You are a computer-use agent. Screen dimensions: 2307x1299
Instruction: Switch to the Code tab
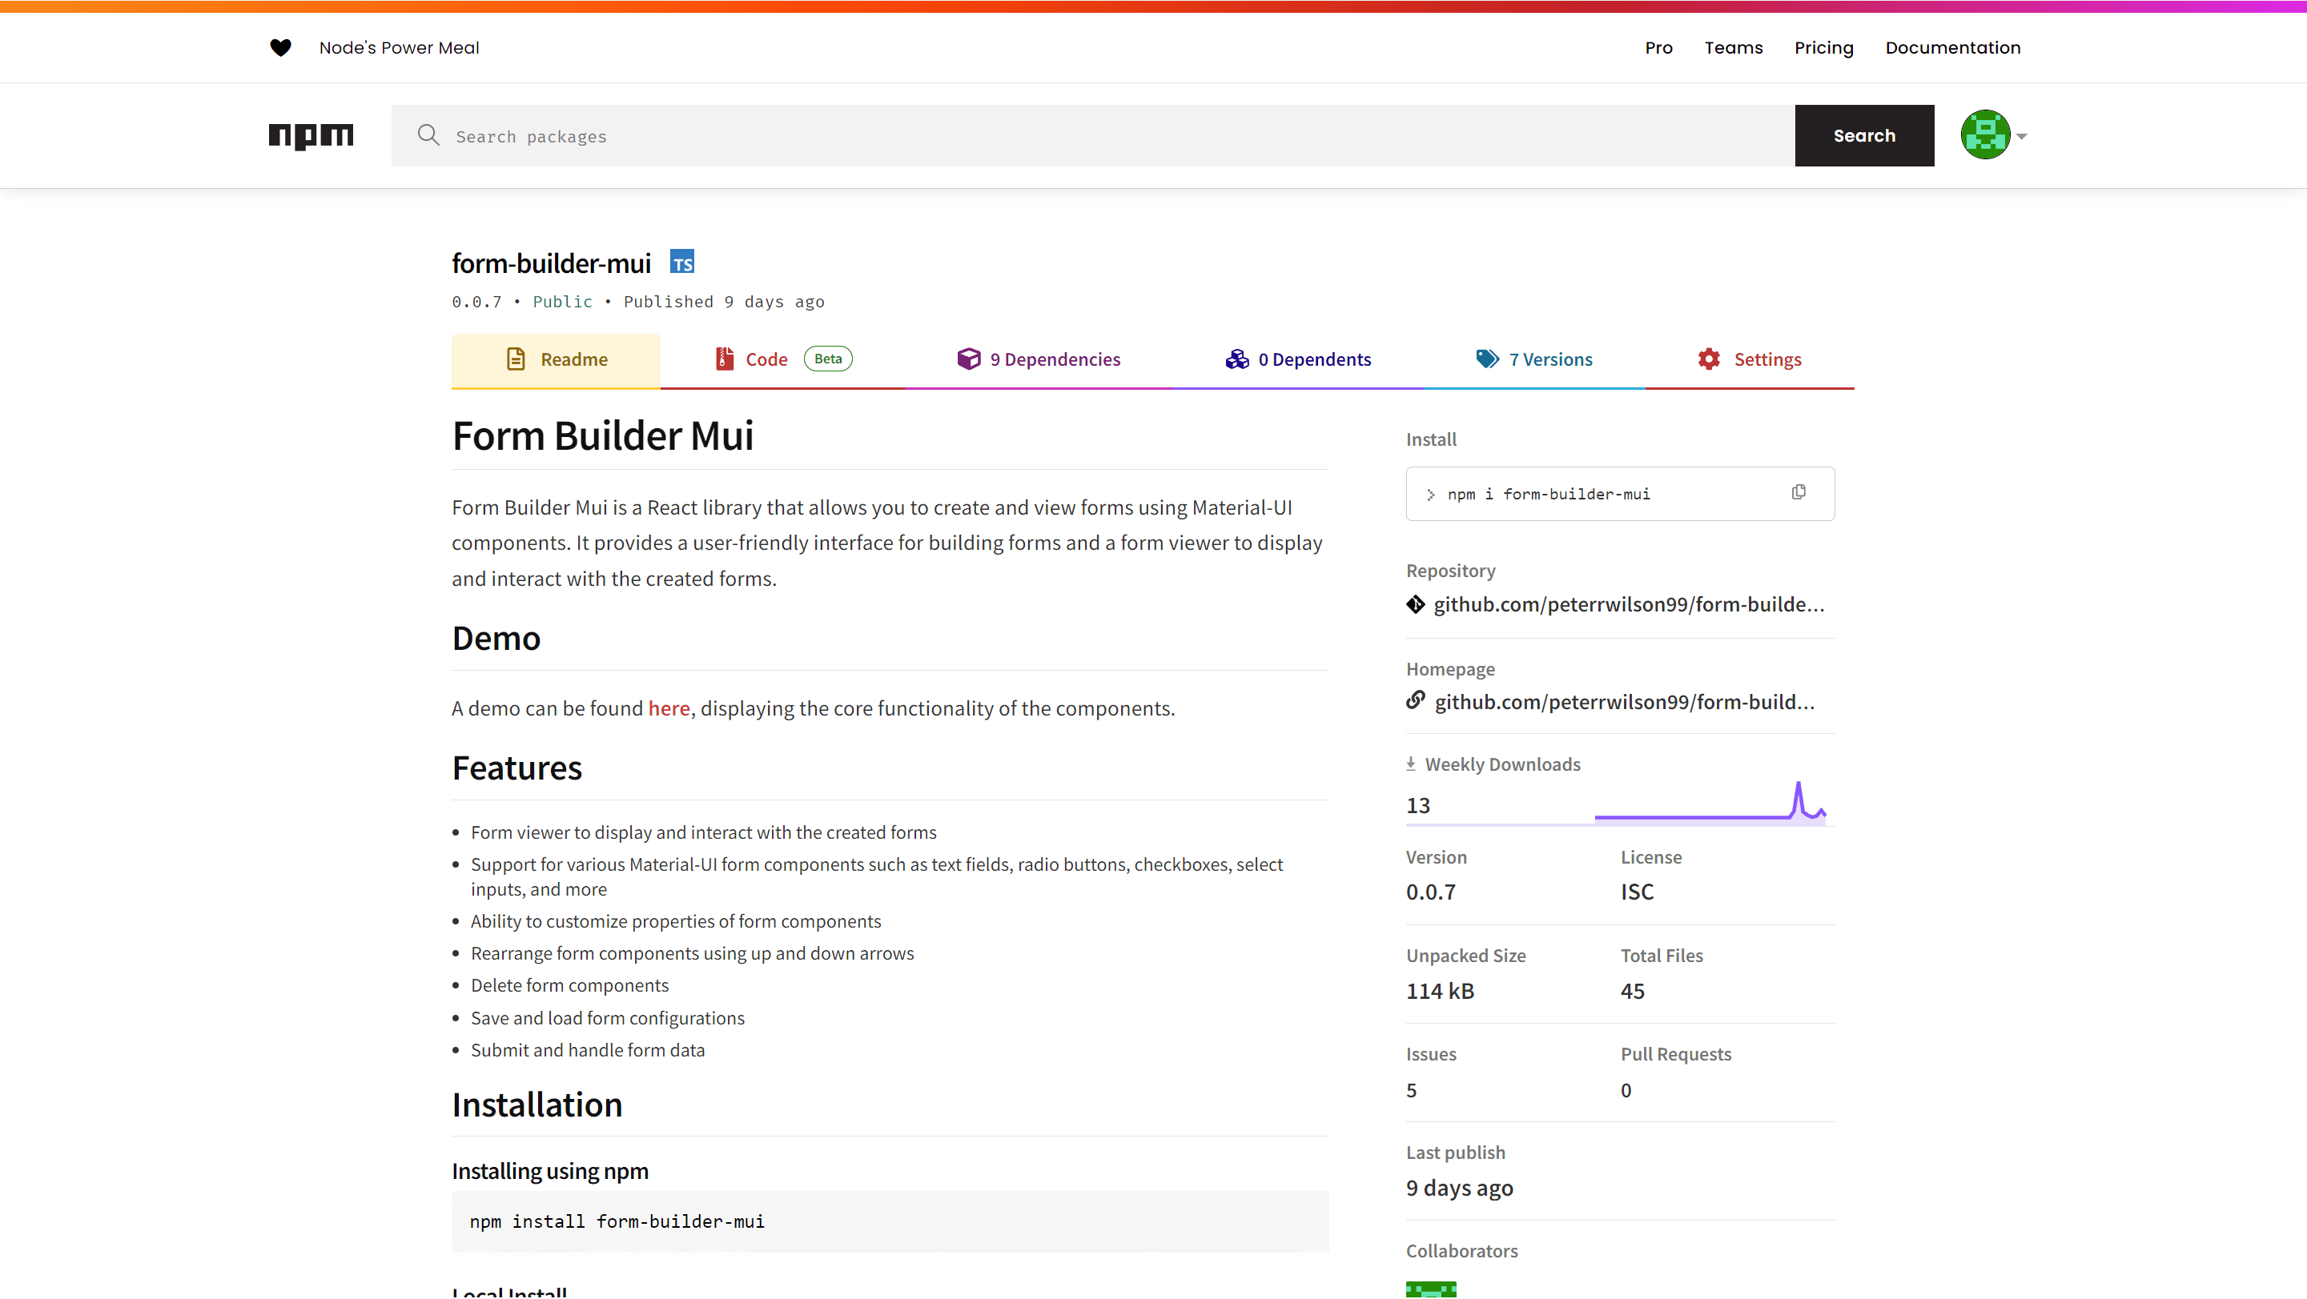pos(766,358)
